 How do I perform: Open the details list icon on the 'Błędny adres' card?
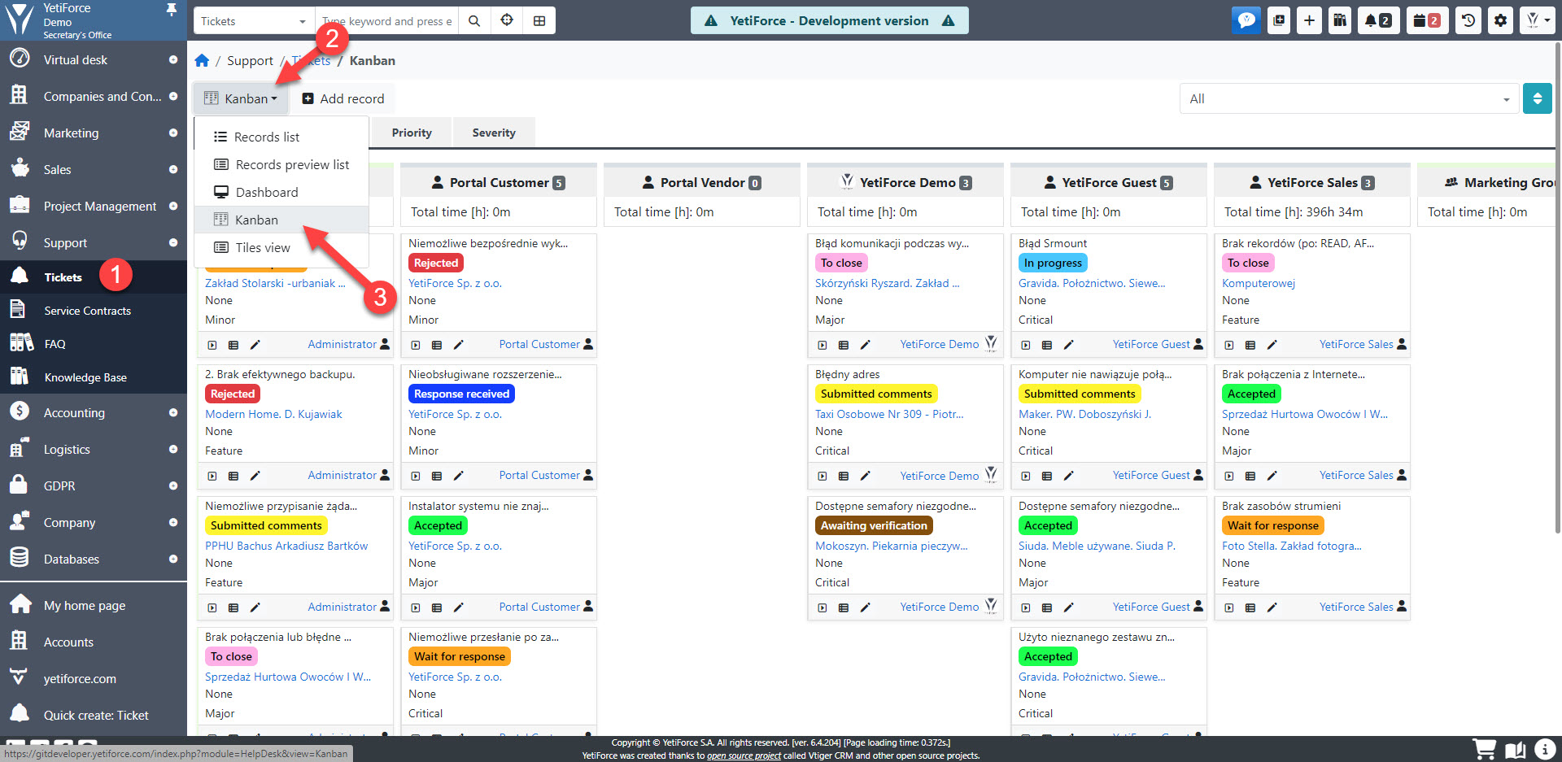tap(844, 476)
